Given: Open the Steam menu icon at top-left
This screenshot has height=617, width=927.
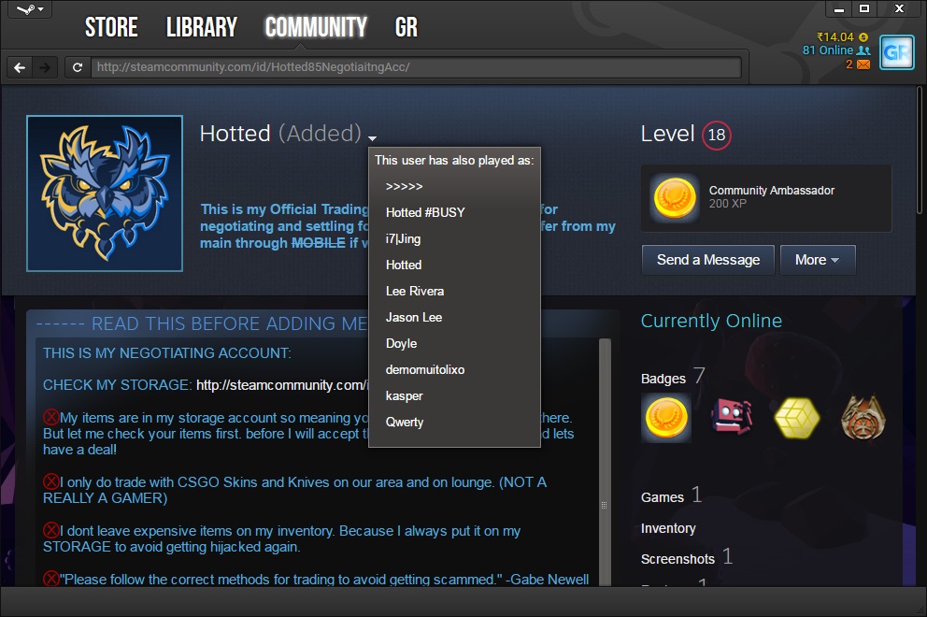Looking at the screenshot, I should (26, 10).
